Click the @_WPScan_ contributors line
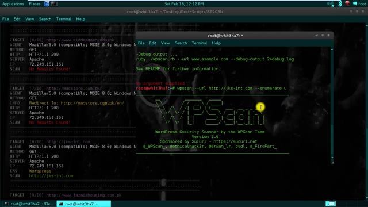This screenshot has width=368, height=207. pyautogui.click(x=210, y=147)
